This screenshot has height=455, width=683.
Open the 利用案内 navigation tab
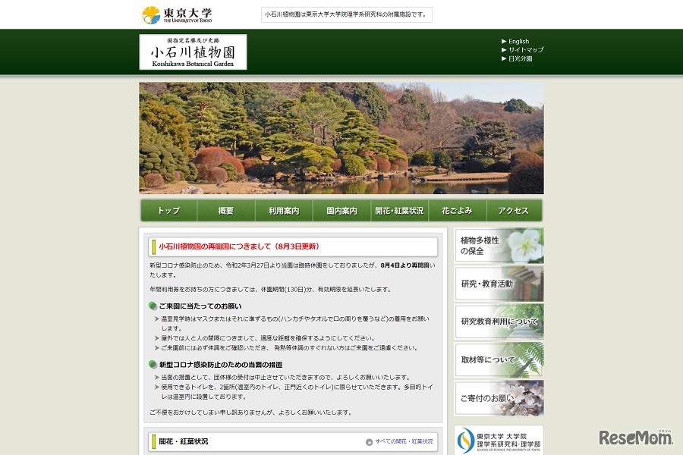click(x=284, y=210)
